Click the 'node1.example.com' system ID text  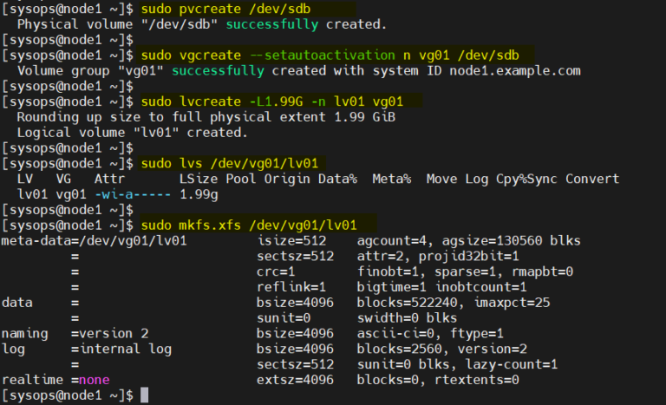515,70
